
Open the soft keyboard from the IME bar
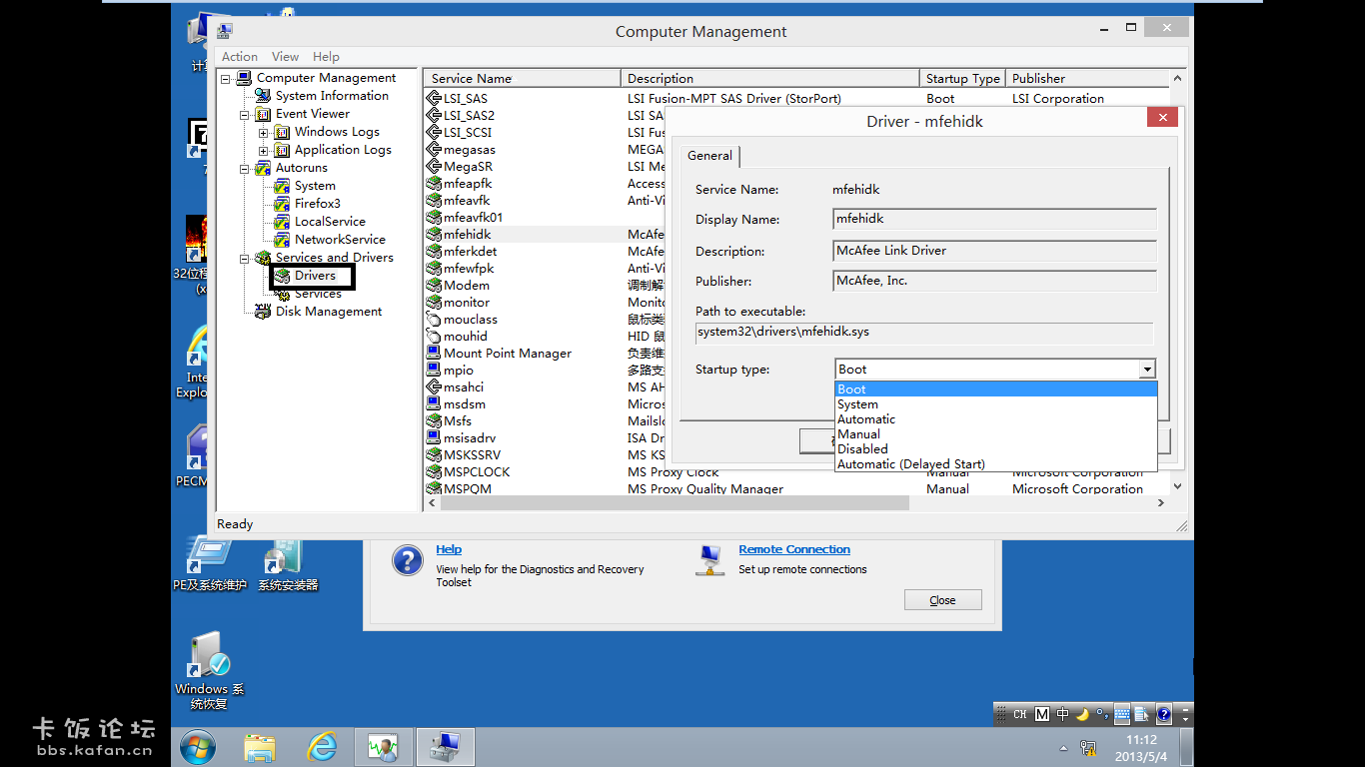coord(1122,714)
